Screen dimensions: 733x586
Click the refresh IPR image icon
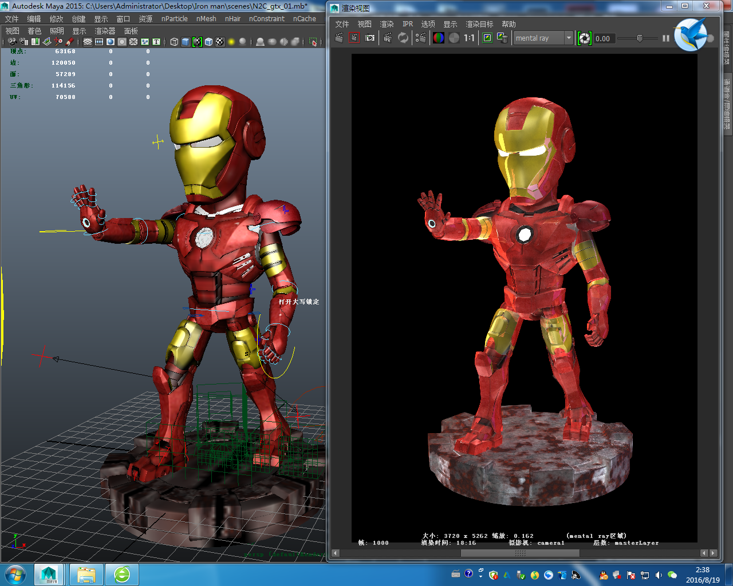(x=403, y=38)
